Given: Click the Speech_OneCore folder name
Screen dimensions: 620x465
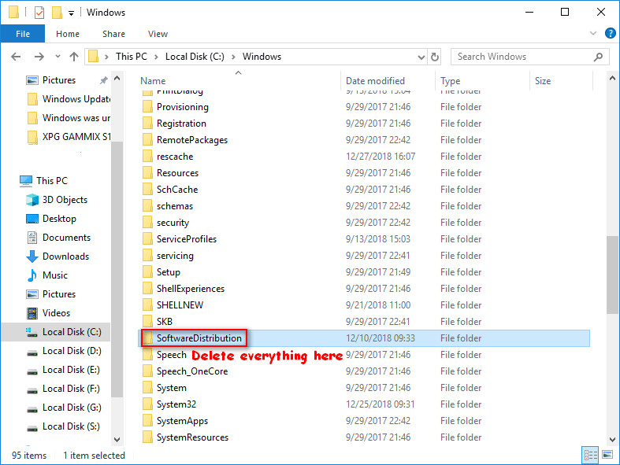Looking at the screenshot, I should (192, 371).
